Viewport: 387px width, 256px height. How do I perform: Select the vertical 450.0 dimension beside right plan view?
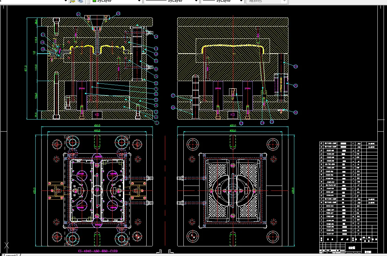[x=293, y=191]
